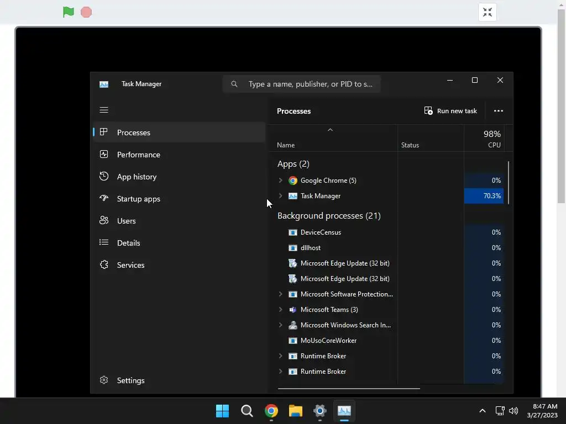This screenshot has width=566, height=424.
Task: Click the Google Chrome process icon
Action: coord(293,181)
